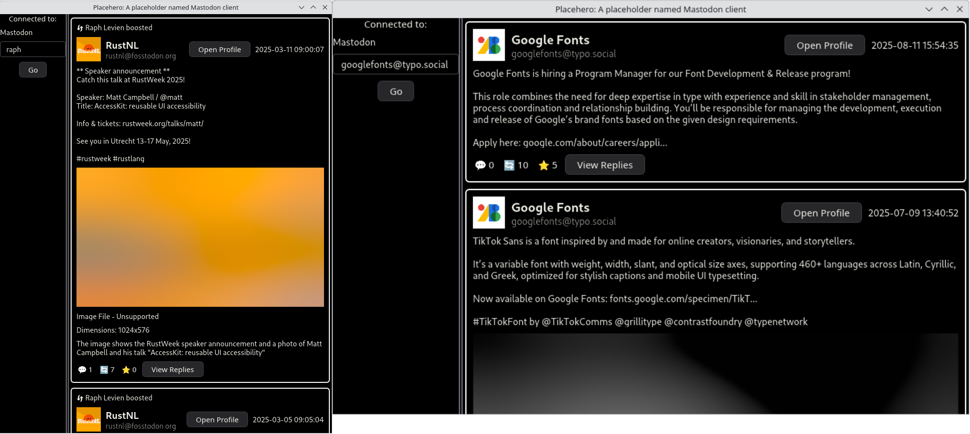Open the orange RustWeek image attachment
970x434 pixels.
200,237
